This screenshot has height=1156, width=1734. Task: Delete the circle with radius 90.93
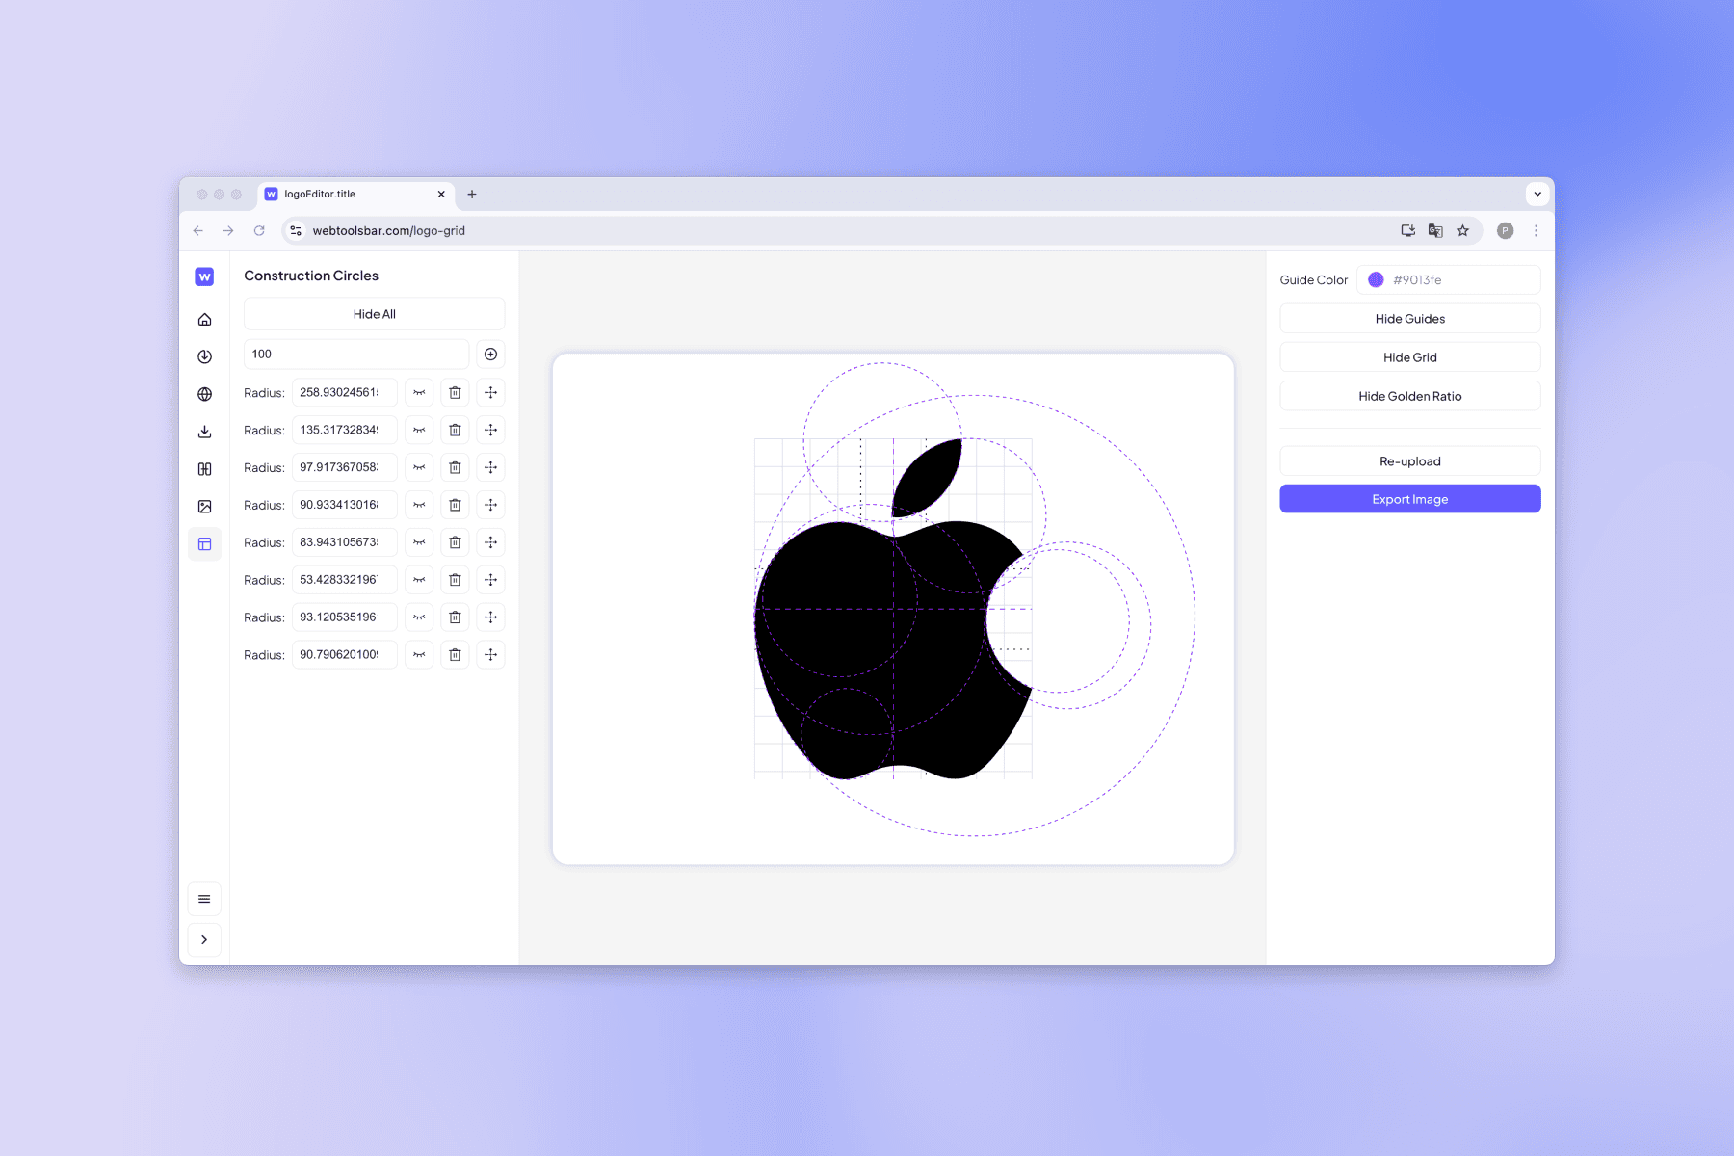455,505
